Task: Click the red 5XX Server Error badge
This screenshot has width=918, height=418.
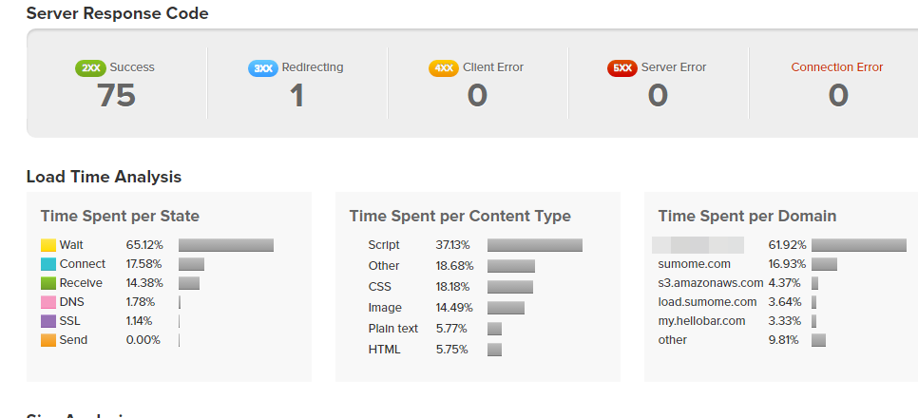Action: coord(622,67)
